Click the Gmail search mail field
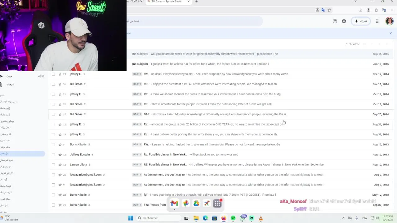The image size is (397, 223). pyautogui.click(x=195, y=21)
